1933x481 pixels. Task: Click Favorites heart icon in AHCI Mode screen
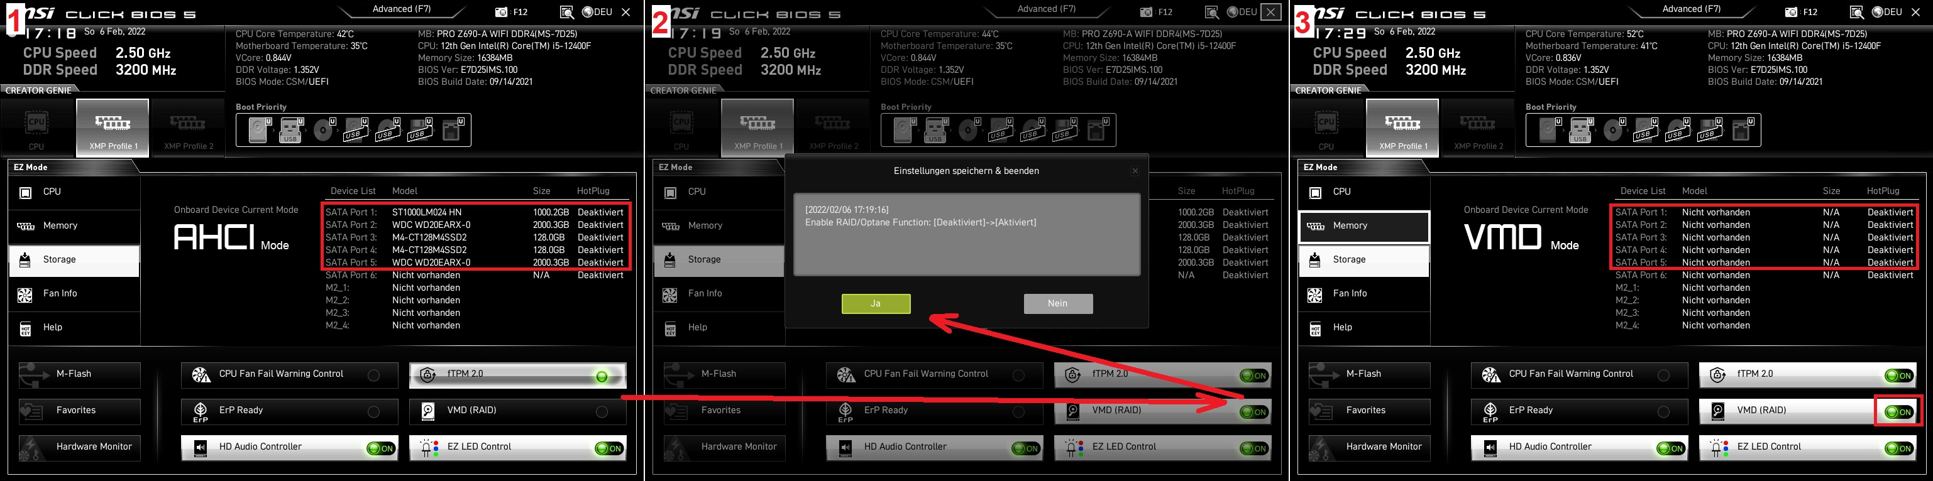[31, 411]
